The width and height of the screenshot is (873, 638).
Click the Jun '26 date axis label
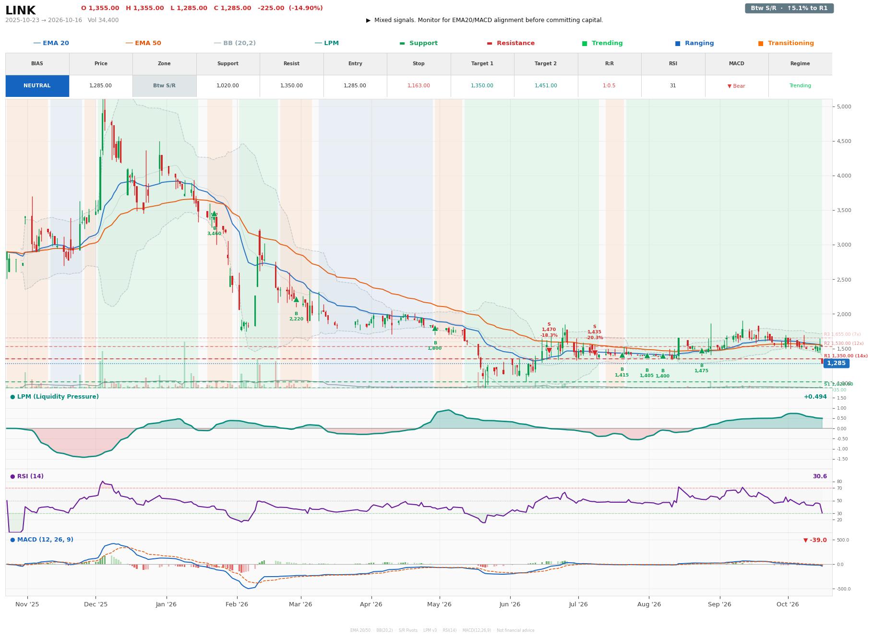pyautogui.click(x=510, y=604)
